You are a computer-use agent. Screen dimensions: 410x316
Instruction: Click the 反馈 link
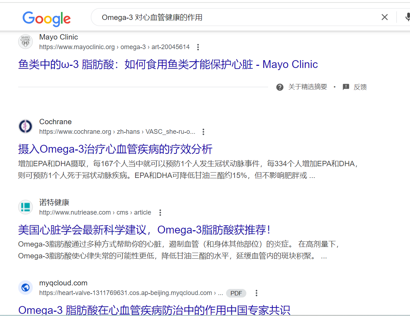(x=360, y=87)
